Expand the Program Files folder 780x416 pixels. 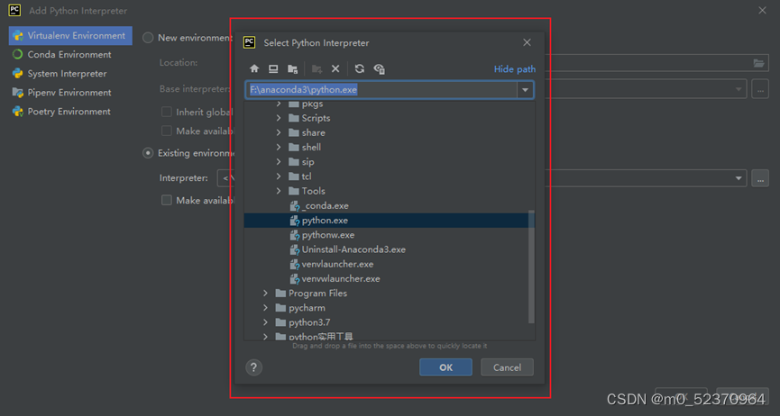266,294
